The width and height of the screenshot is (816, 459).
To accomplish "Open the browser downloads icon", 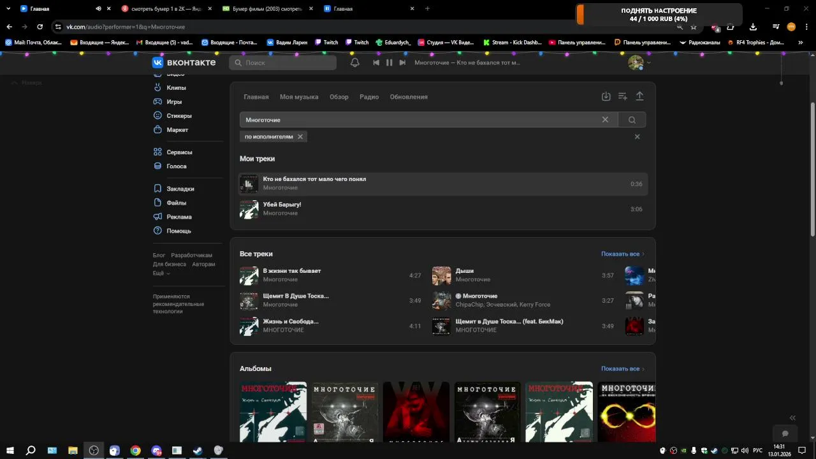I will [x=753, y=27].
